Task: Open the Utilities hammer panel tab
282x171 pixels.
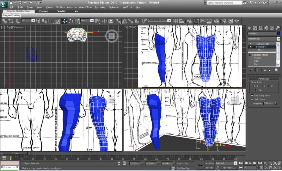Action: 278,27
